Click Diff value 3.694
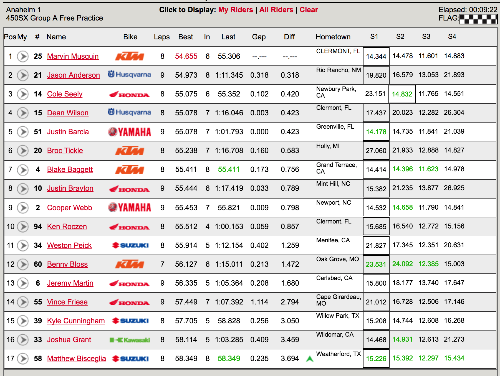Image resolution: width=500 pixels, height=376 pixels. tap(290, 359)
